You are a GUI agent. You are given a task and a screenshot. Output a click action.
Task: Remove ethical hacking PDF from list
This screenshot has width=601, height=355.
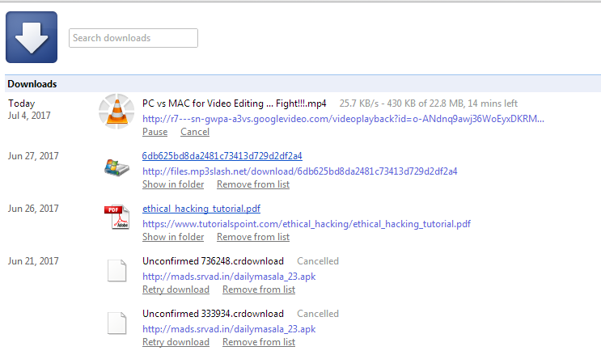(x=253, y=237)
